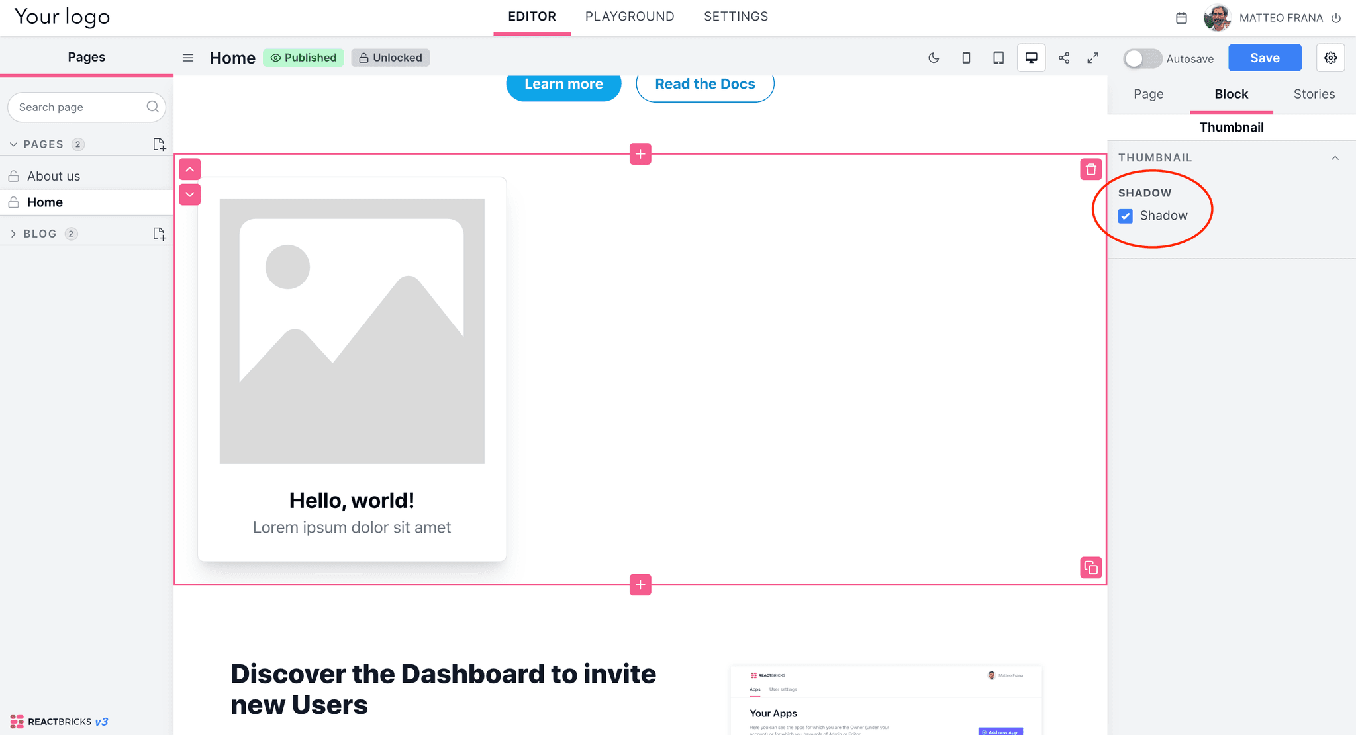1356x735 pixels.
Task: Click the Save button
Action: (x=1265, y=57)
